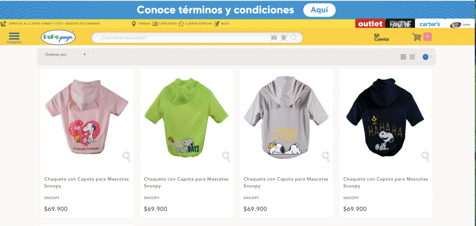Click the search magnifier icon

pos(294,37)
